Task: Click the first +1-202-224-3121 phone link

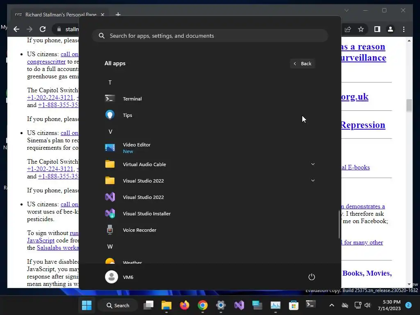Action: (x=50, y=98)
